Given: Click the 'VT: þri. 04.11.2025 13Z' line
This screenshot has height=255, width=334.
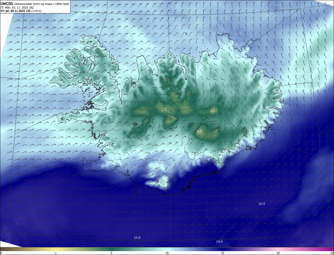Looking at the screenshot, I should pyautogui.click(x=21, y=11).
